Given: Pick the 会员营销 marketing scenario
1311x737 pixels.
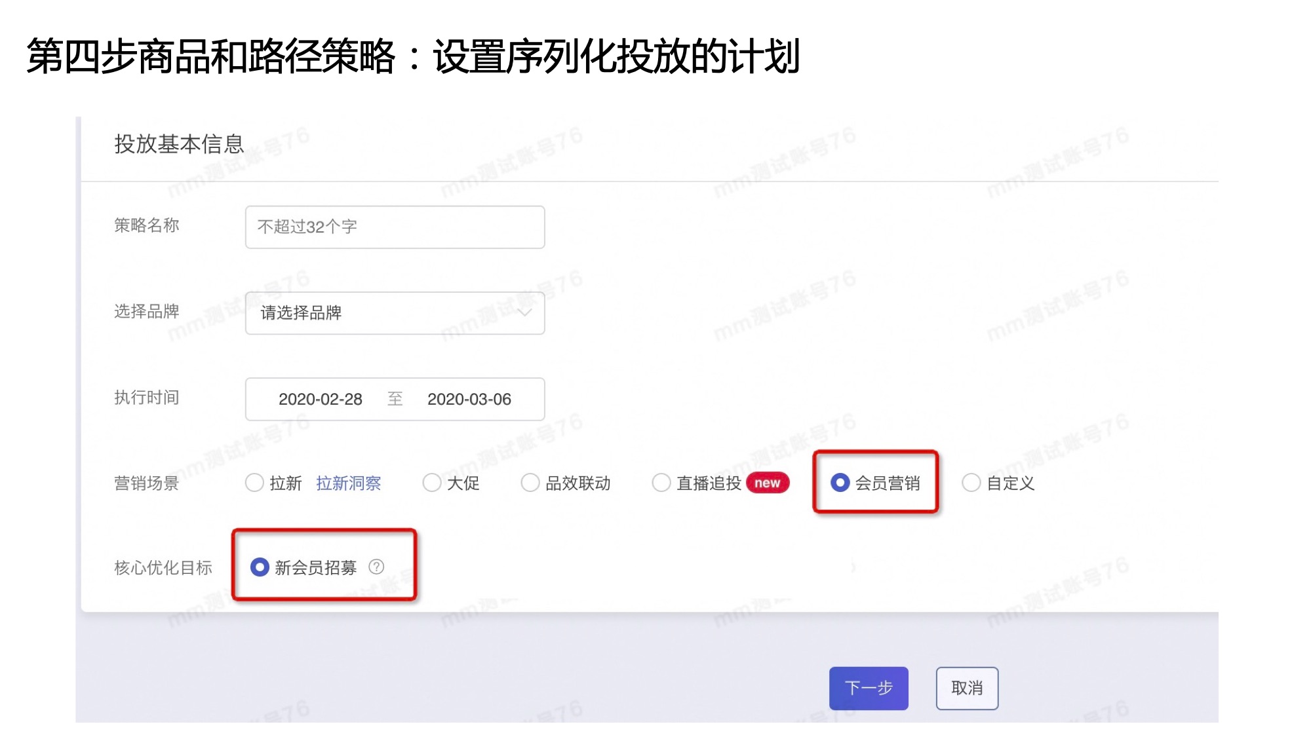Looking at the screenshot, I should click(x=840, y=483).
